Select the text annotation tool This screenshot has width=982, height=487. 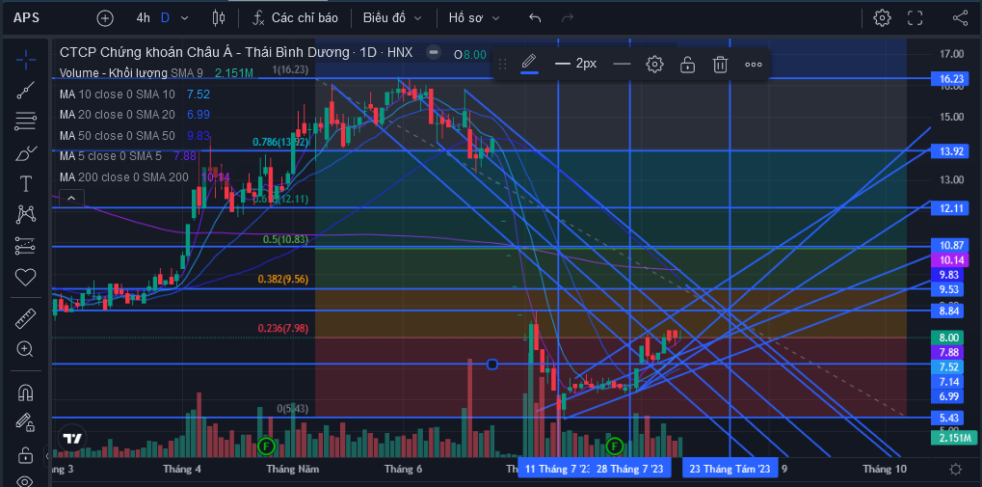point(26,183)
